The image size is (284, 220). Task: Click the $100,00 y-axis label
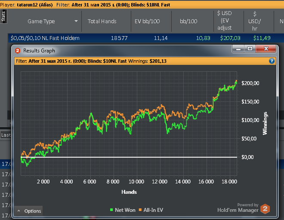250,120
